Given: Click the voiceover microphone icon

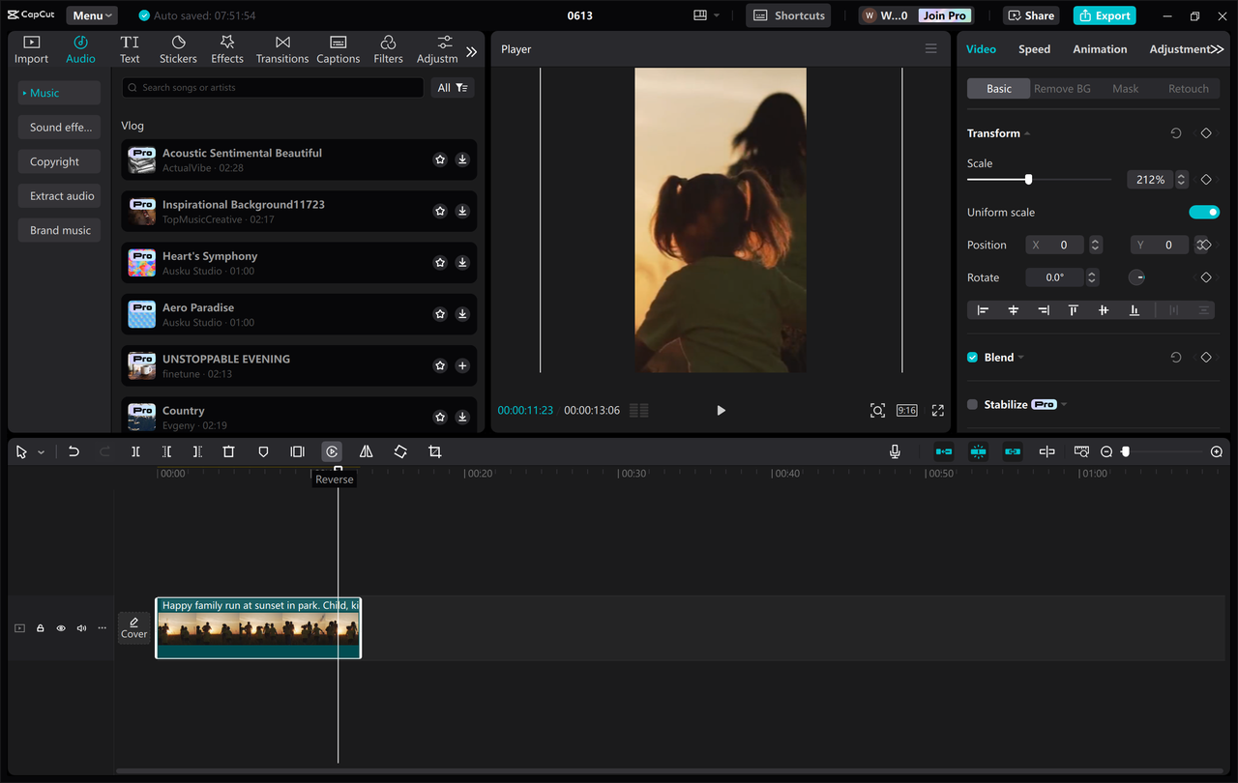Looking at the screenshot, I should [895, 451].
